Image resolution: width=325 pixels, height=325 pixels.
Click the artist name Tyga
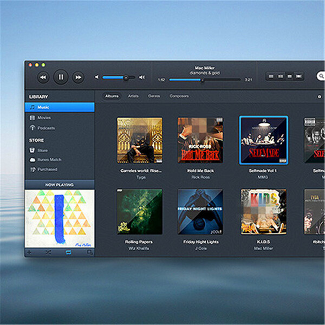(x=141, y=178)
